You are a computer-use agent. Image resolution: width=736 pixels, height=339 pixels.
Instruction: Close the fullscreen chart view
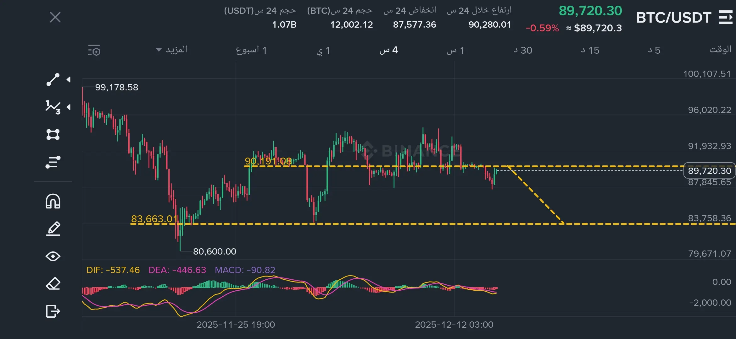(x=55, y=17)
